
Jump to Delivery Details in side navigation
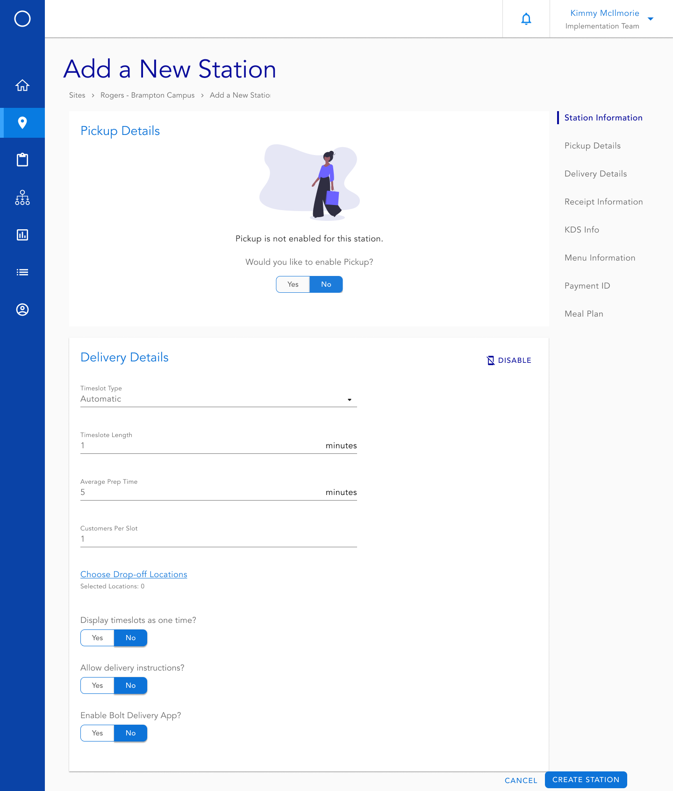[x=596, y=174]
